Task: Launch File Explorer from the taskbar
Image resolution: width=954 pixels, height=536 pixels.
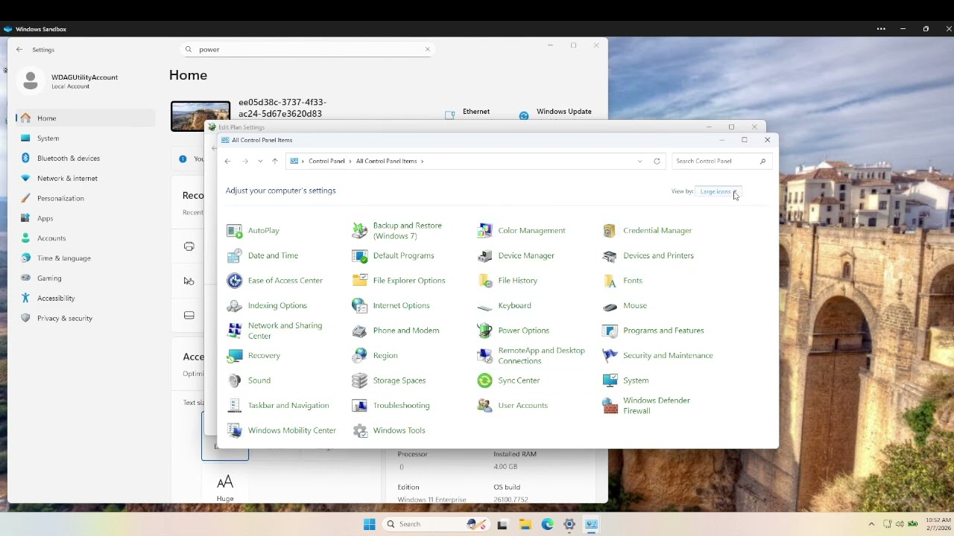Action: pos(525,524)
